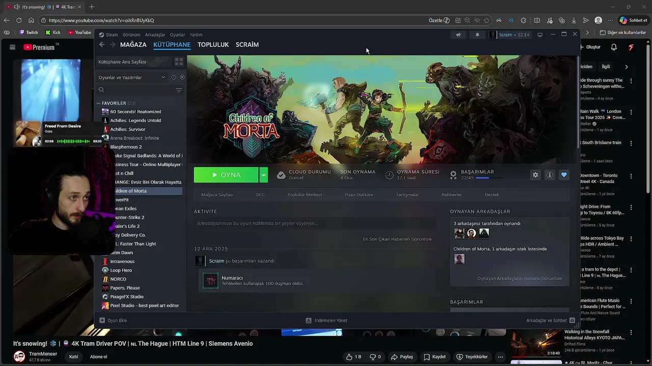Click En Son Çıkan Haberleri Görüntüle

click(397, 239)
